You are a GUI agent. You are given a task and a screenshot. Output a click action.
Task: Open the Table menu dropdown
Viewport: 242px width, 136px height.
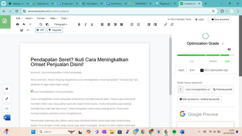click(54, 18)
